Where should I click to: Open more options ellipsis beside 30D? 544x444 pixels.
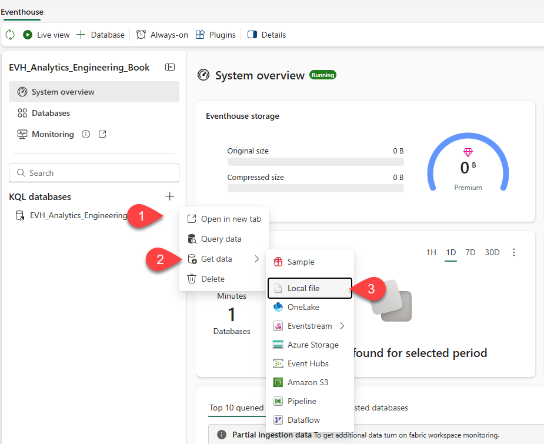[x=513, y=252]
